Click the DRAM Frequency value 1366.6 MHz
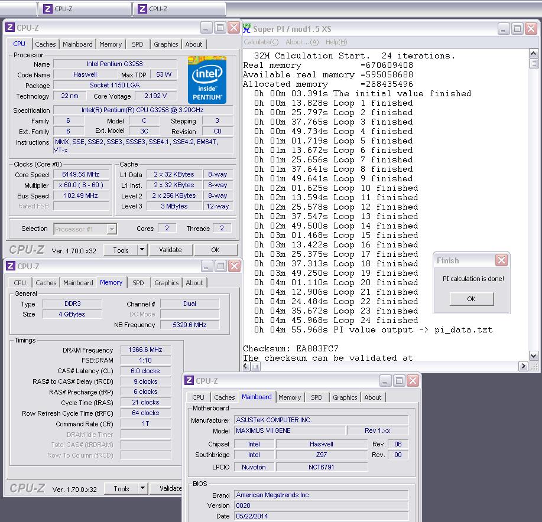Screen dimensions: 542x522 click(x=145, y=350)
